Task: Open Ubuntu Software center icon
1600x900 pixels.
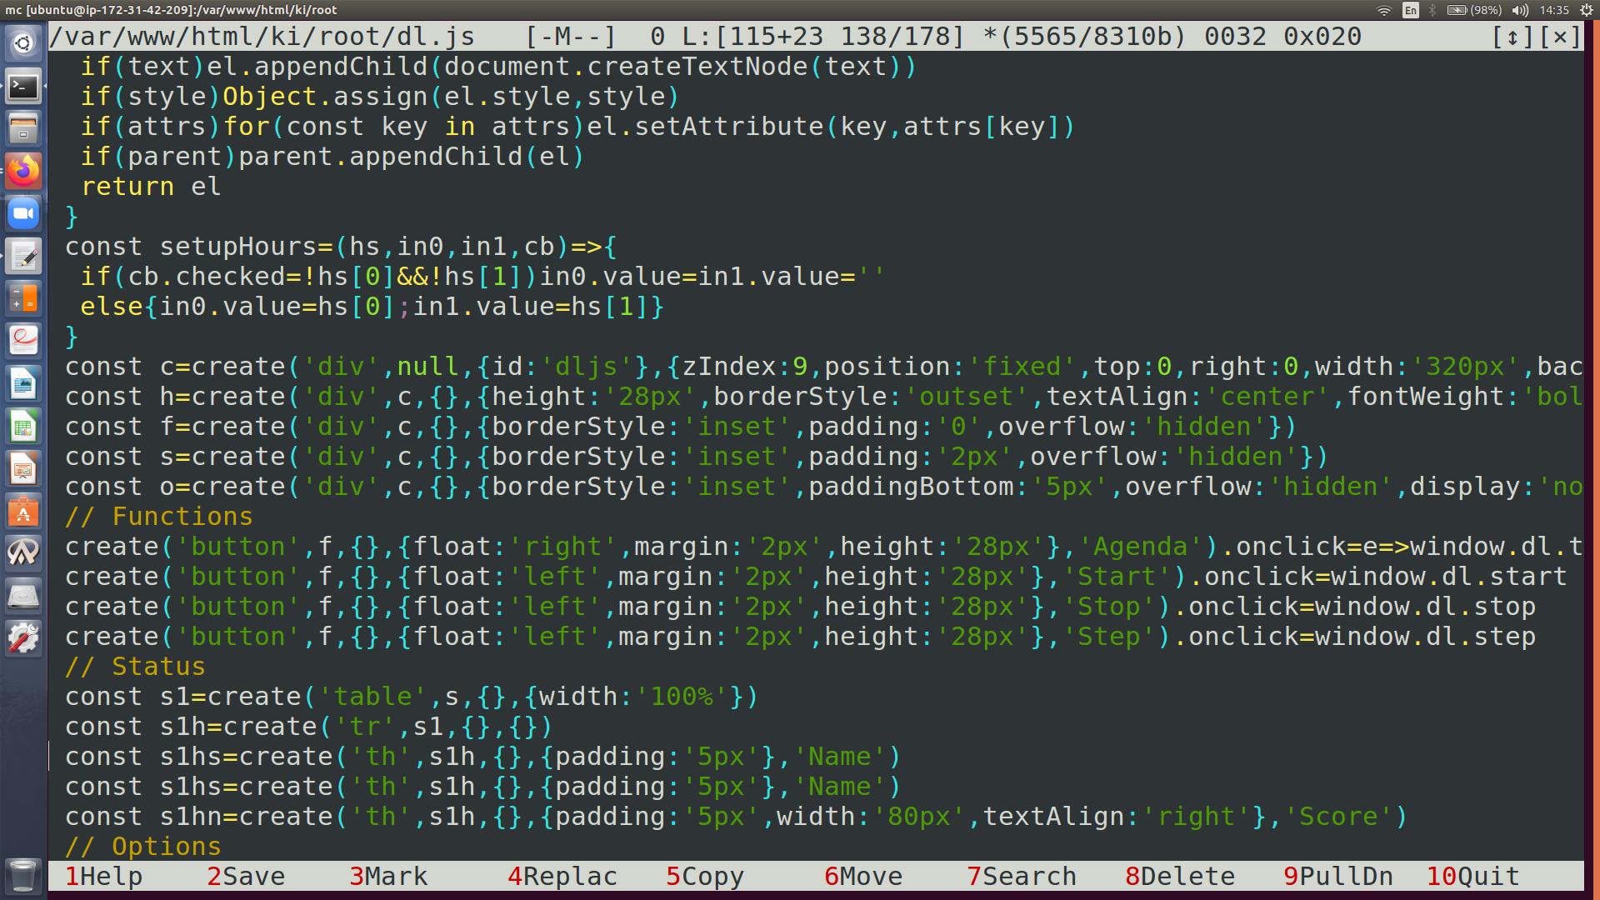Action: coord(23,512)
